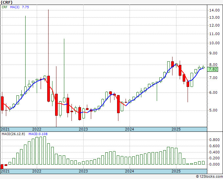Click the last green candle near 7.82

(x=203, y=68)
